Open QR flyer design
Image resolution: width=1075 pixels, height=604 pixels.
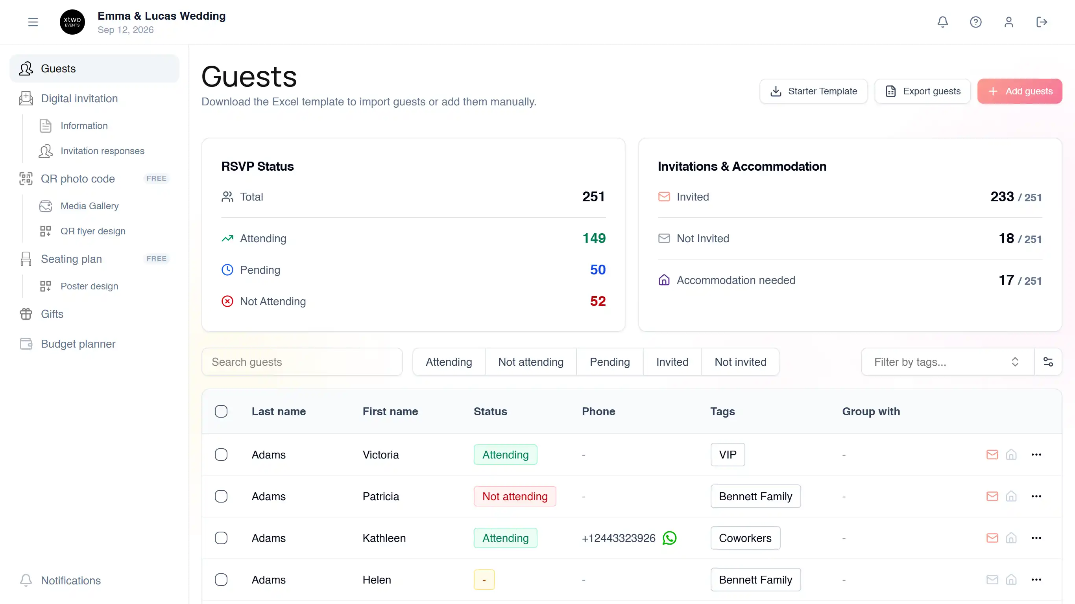click(x=92, y=231)
